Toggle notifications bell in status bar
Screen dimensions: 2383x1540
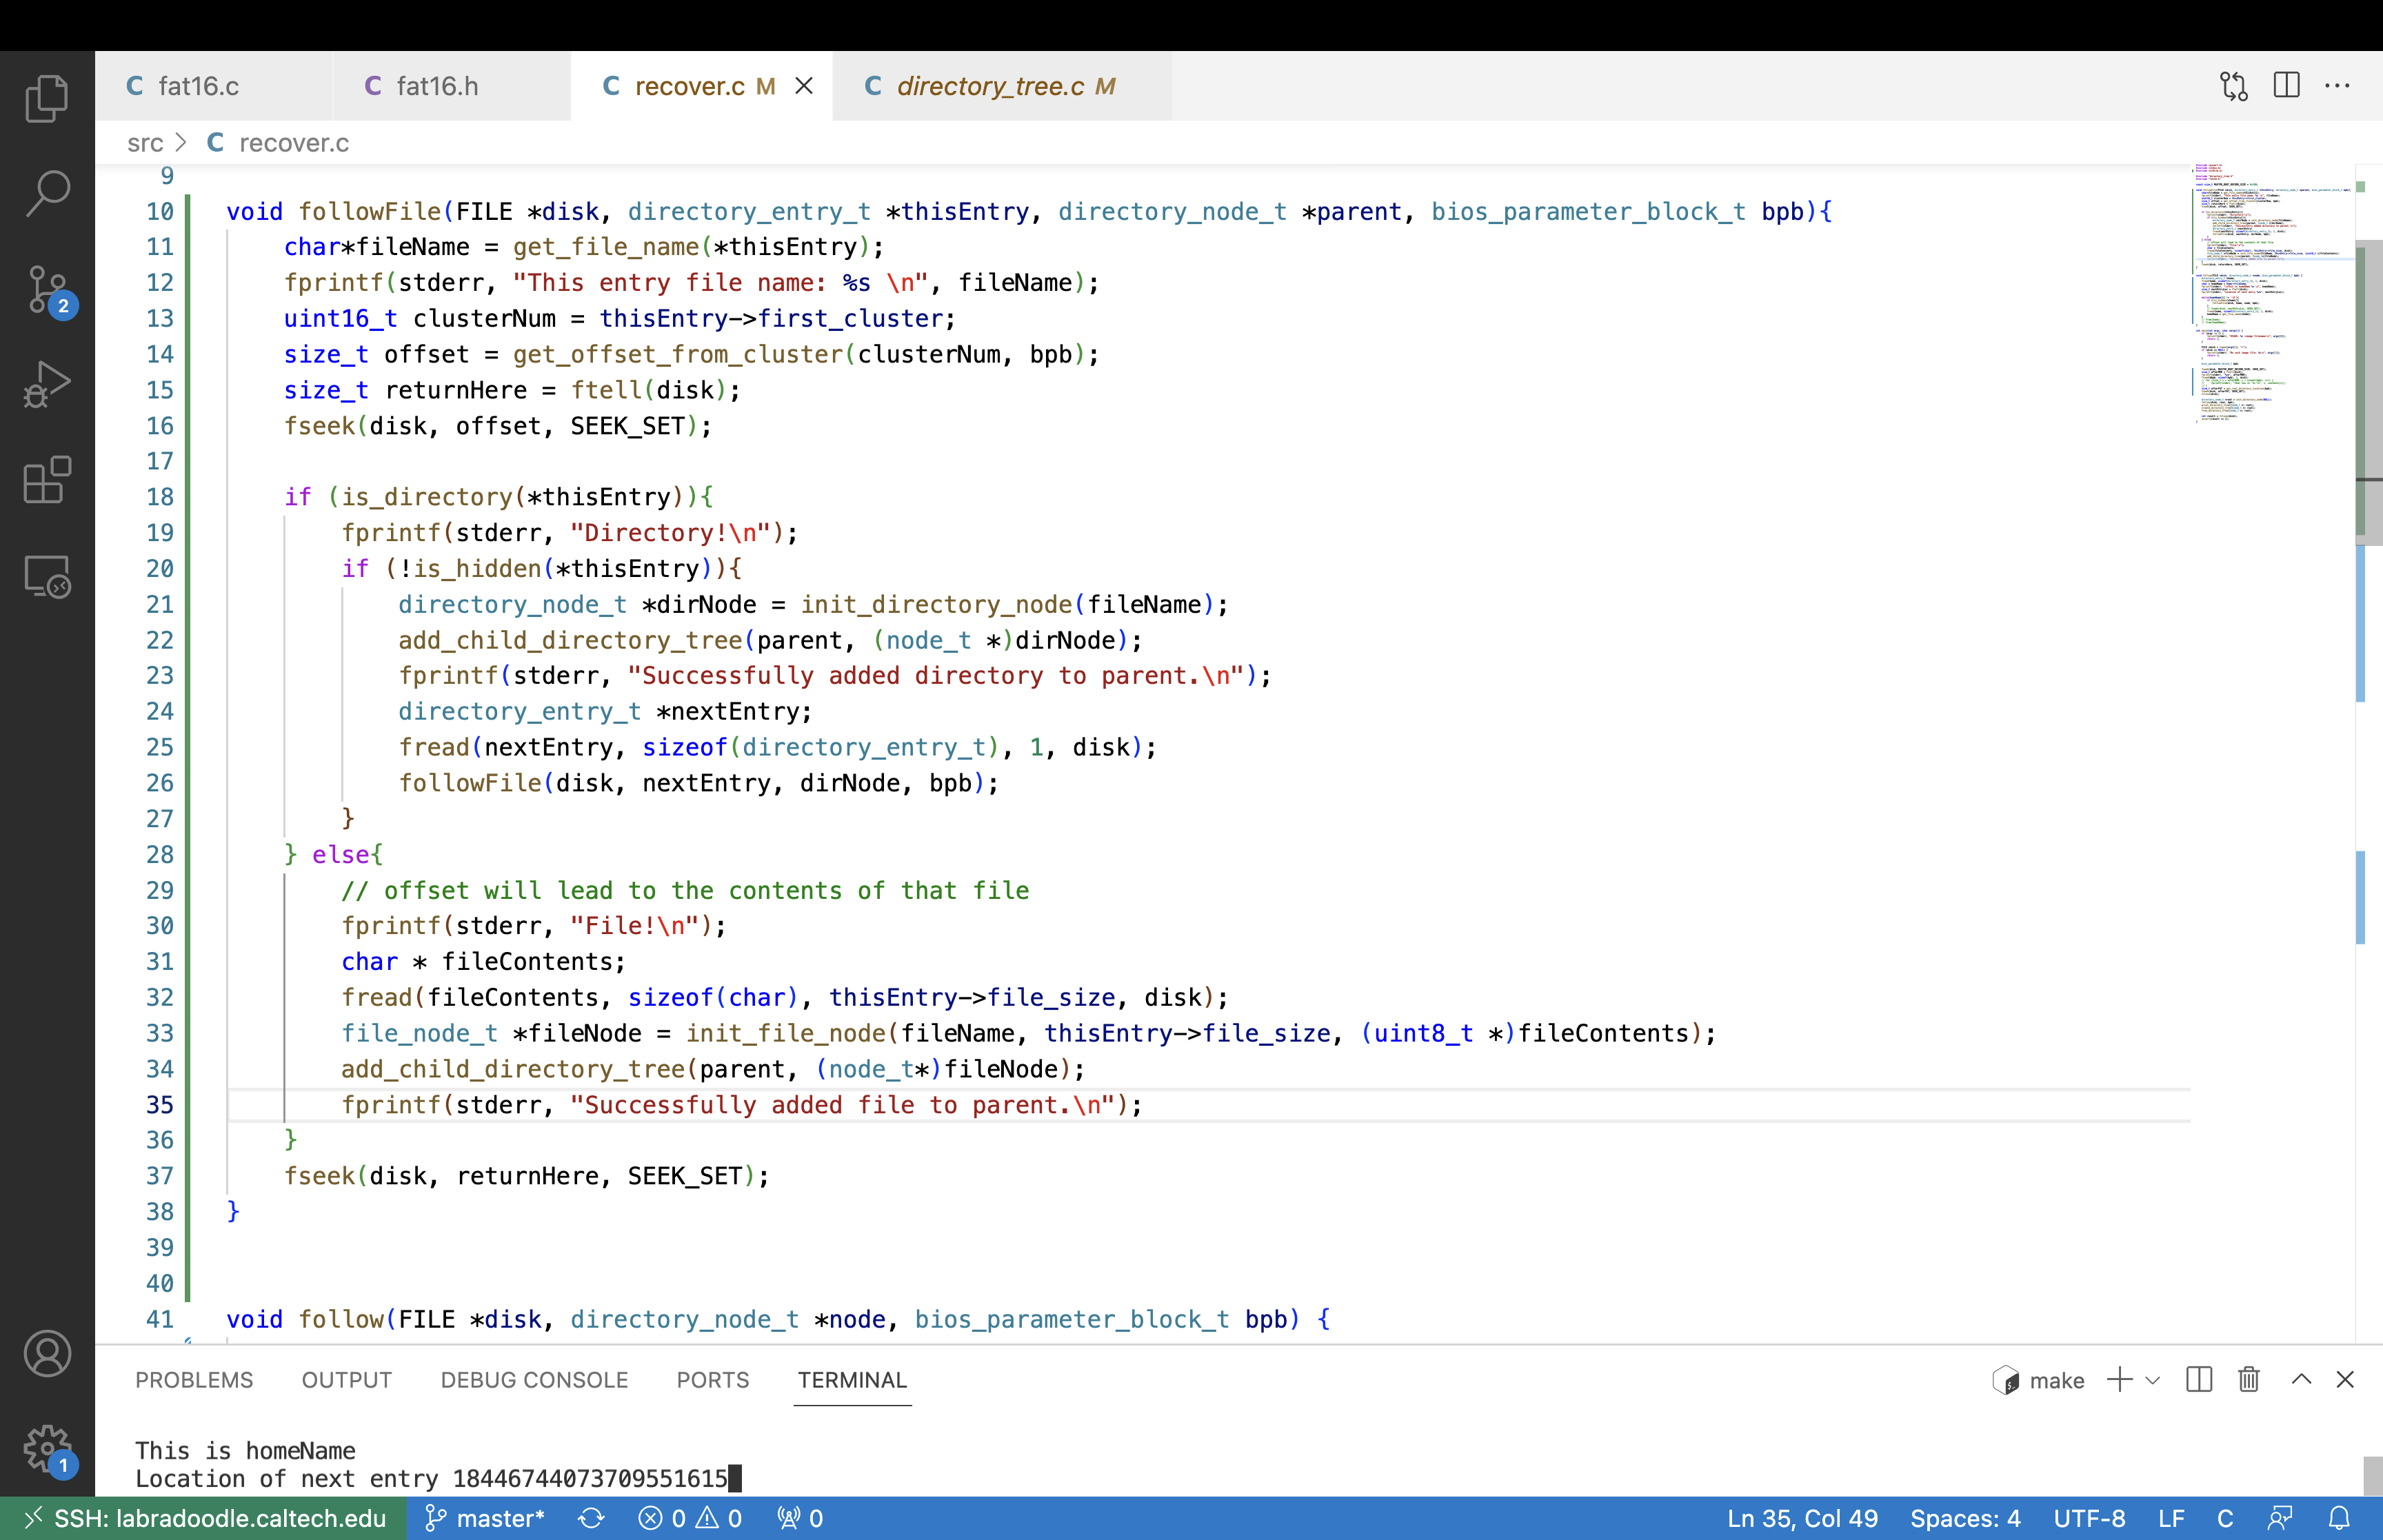point(2339,1518)
